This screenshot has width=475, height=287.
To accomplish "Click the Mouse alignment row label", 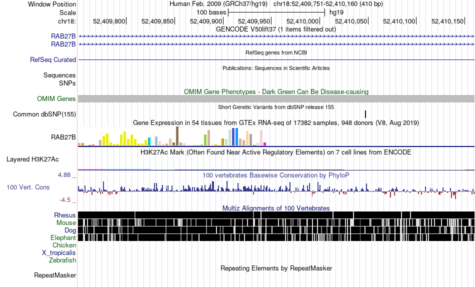I will pyautogui.click(x=66, y=223).
